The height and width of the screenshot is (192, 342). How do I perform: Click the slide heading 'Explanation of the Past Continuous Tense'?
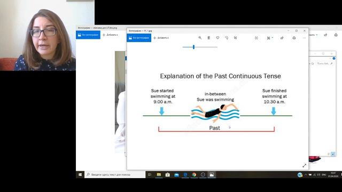[220, 76]
